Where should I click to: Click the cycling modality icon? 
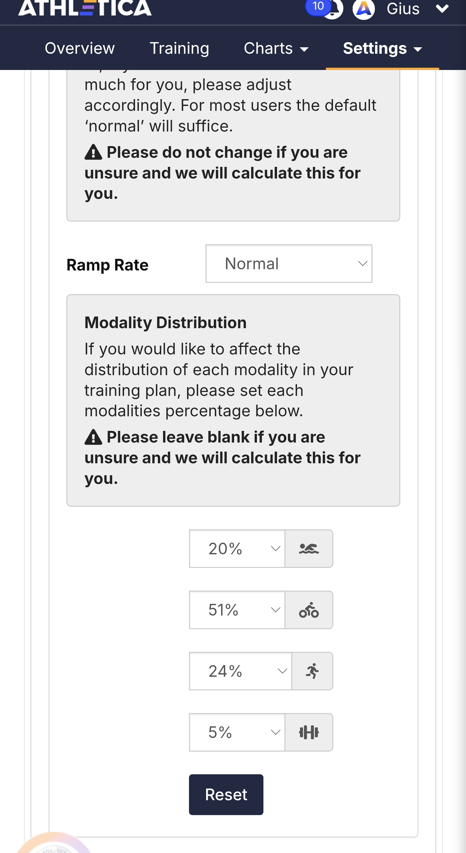coord(309,610)
